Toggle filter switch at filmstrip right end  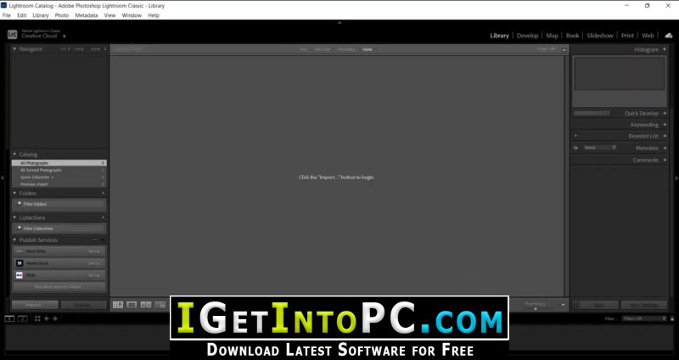point(671,318)
